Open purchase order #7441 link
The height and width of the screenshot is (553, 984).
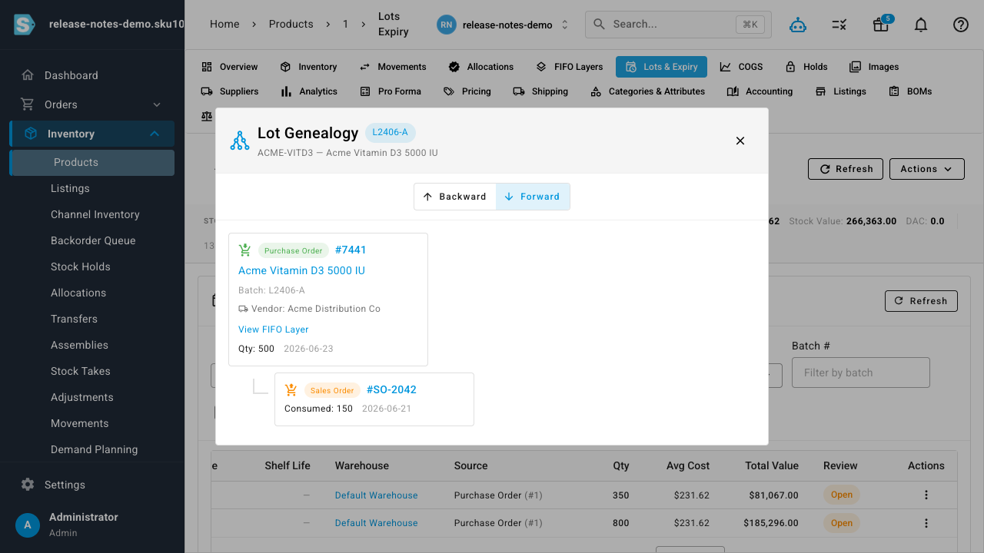pyautogui.click(x=351, y=250)
